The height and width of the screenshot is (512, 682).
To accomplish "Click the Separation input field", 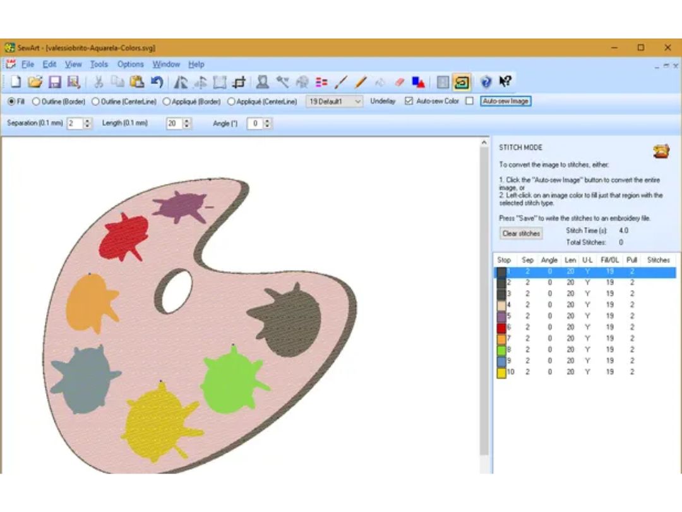I will coord(75,124).
